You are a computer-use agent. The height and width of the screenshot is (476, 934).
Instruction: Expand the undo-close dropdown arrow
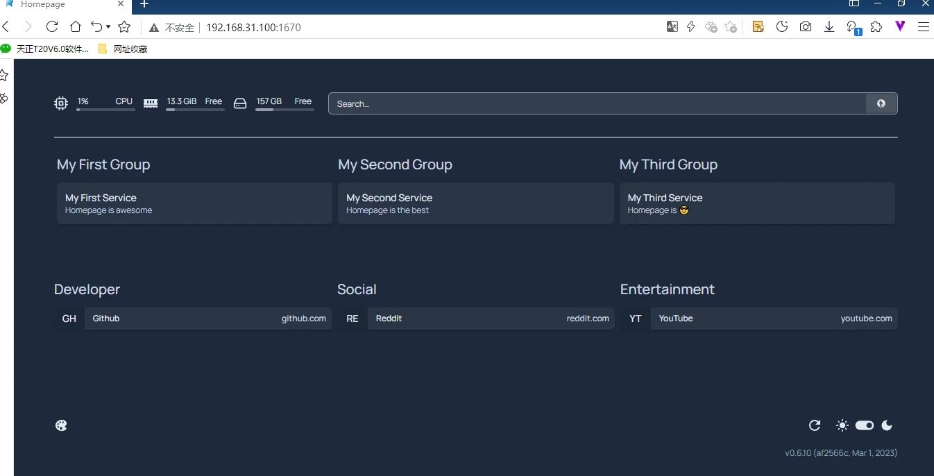point(108,27)
